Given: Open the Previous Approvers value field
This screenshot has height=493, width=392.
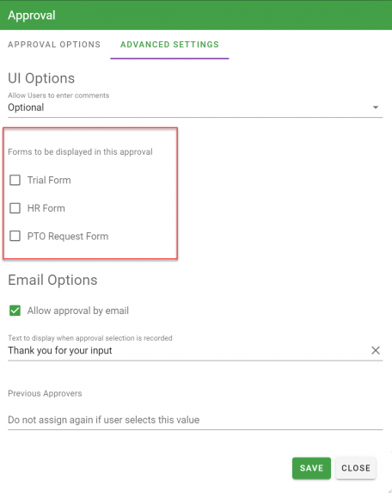Looking at the screenshot, I should [195, 420].
